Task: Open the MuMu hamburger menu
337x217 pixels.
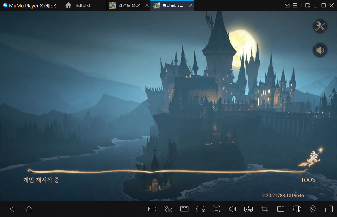Action: pos(295,5)
